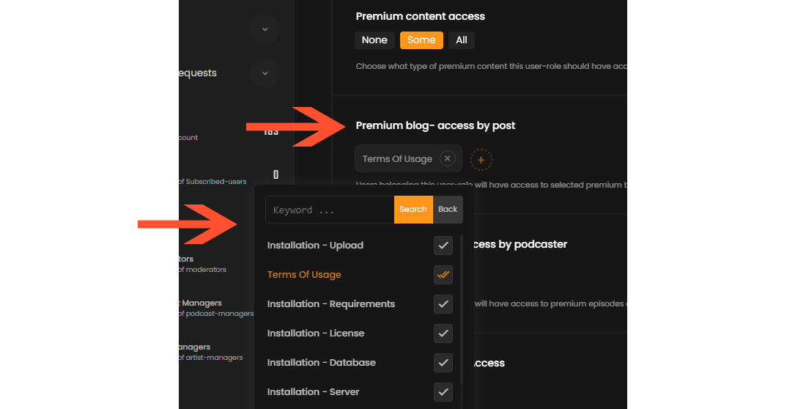Image resolution: width=806 pixels, height=409 pixels.
Task: Toggle the Installation - Upload checkmark
Action: pyautogui.click(x=443, y=246)
